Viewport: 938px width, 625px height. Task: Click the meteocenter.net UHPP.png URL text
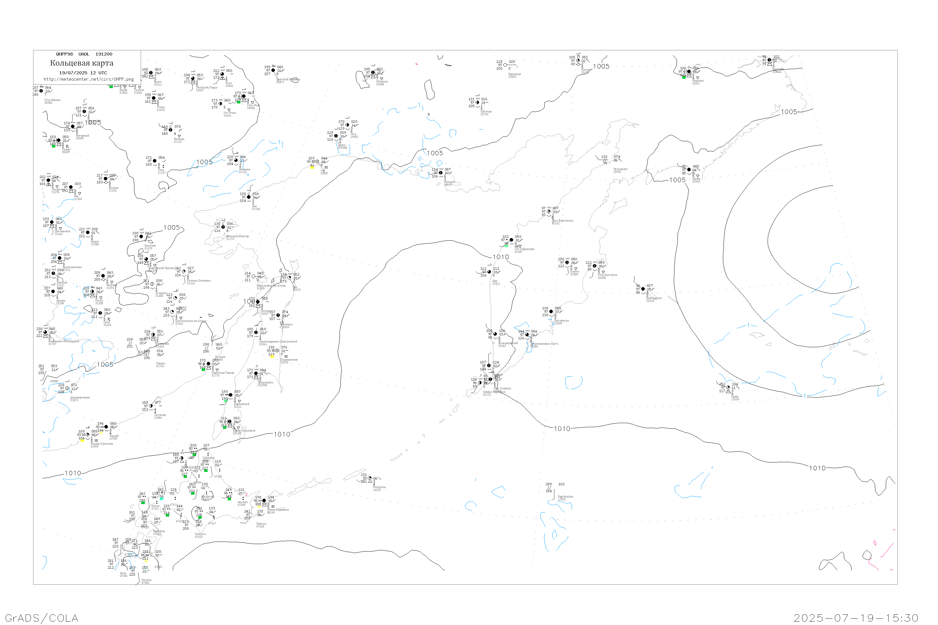tap(88, 79)
